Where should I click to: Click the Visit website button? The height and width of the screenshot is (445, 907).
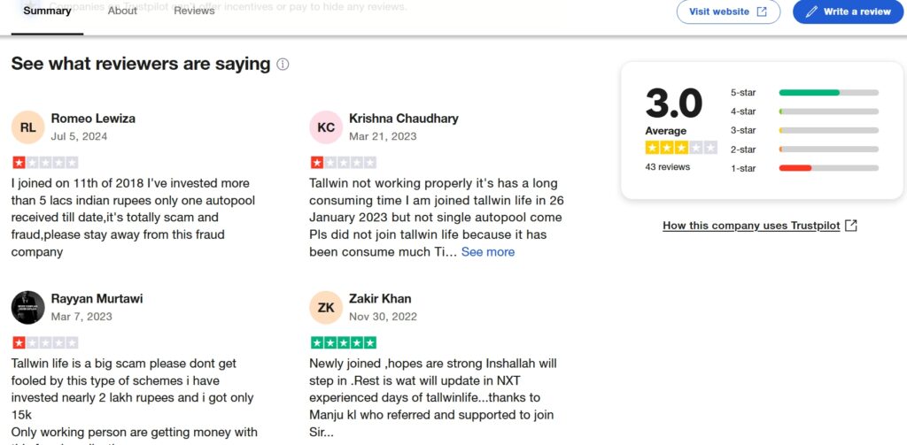[728, 12]
